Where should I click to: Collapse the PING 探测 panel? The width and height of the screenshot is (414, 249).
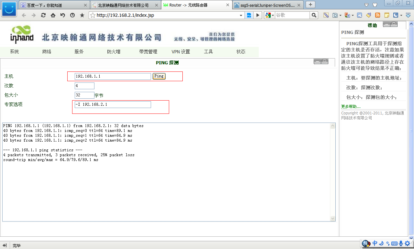click(x=318, y=61)
